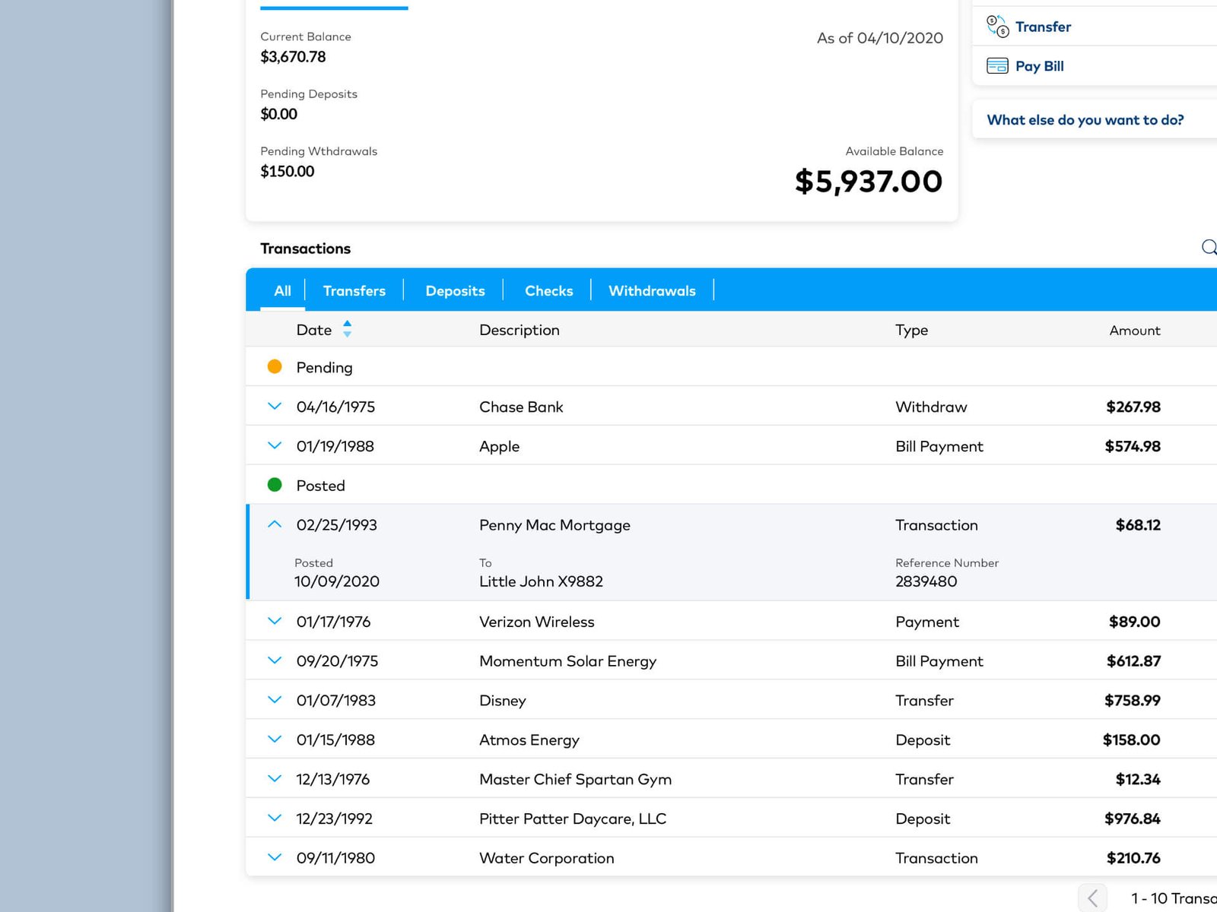The width and height of the screenshot is (1217, 912).
Task: Expand the Apple bill payment row
Action: [x=275, y=446]
